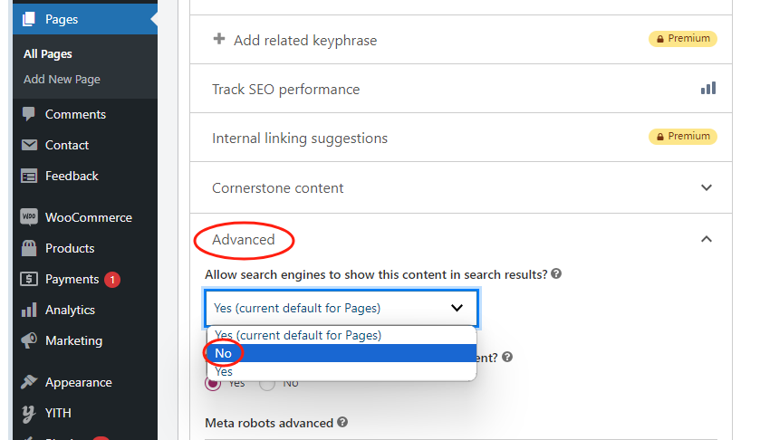Open the YITH menu item
The height and width of the screenshot is (440, 760).
pyautogui.click(x=58, y=413)
